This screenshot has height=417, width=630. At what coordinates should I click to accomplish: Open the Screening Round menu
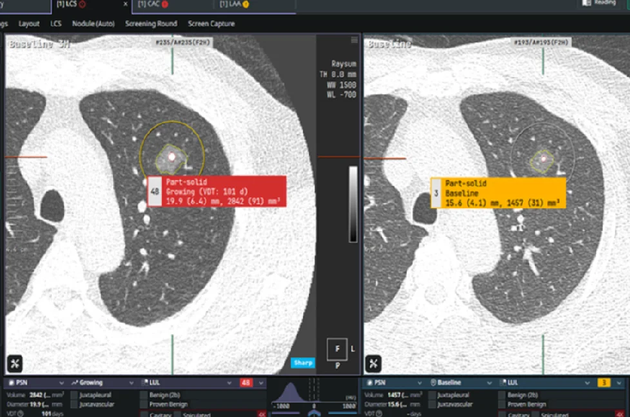150,24
